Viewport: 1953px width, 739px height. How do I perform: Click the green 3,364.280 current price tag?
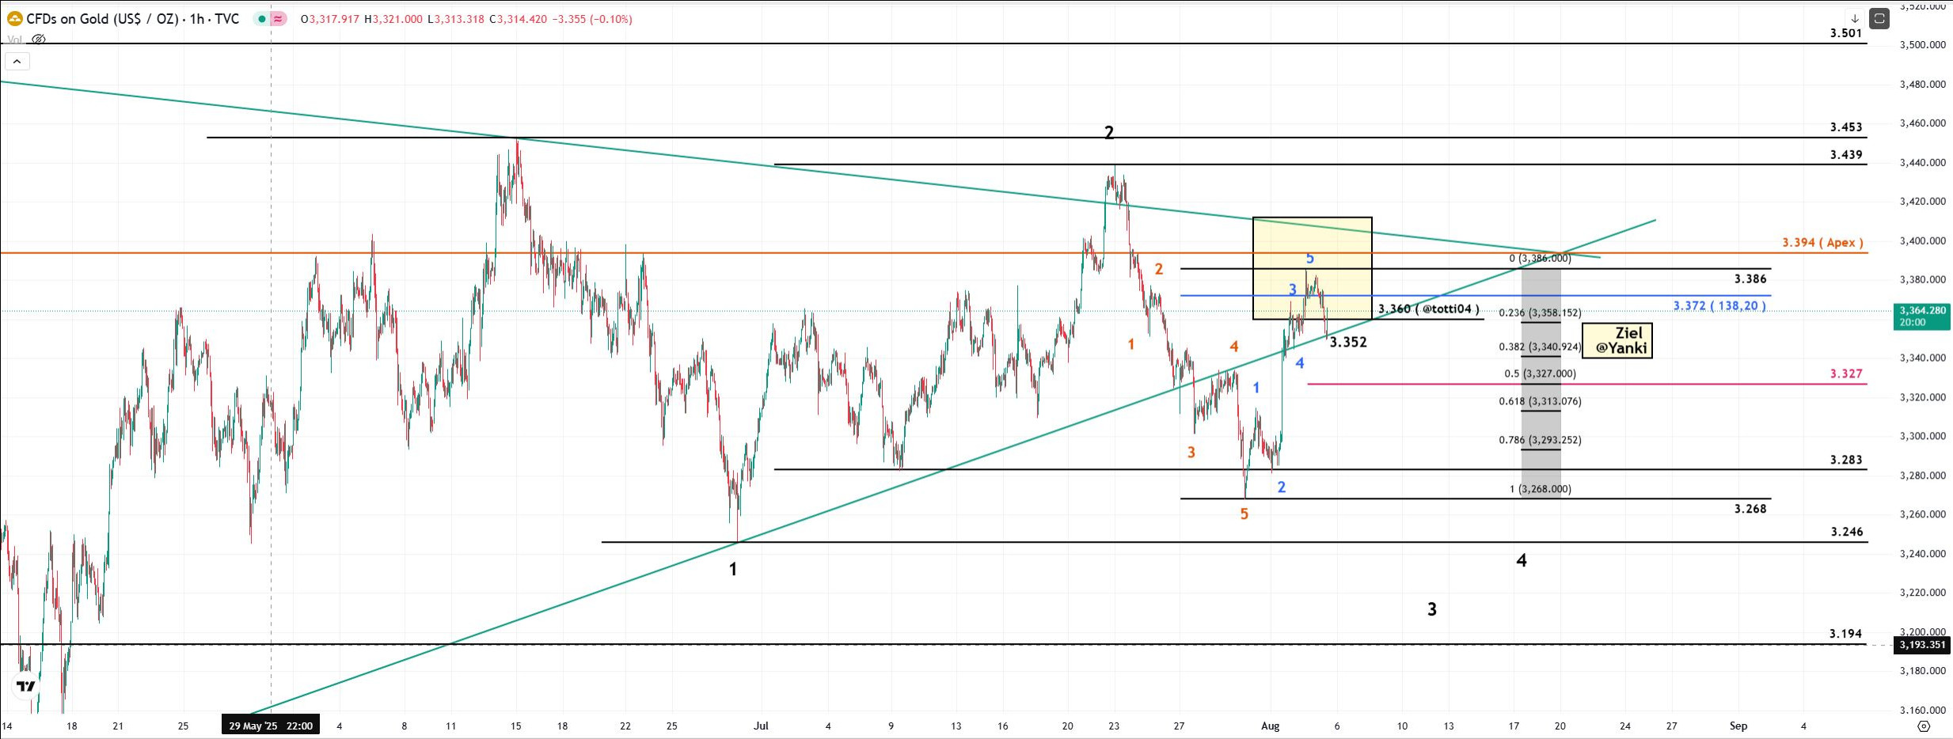coord(1922,316)
